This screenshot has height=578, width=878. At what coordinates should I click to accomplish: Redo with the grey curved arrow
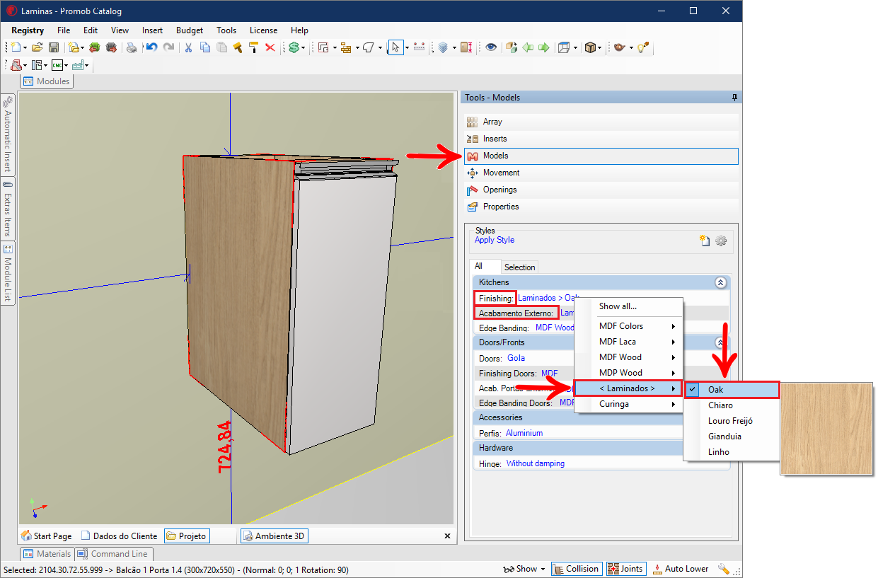tap(168, 47)
